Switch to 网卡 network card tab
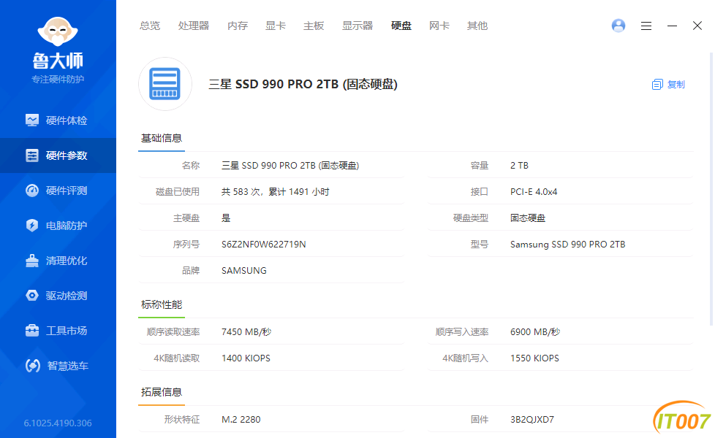Image resolution: width=715 pixels, height=438 pixels. [439, 26]
